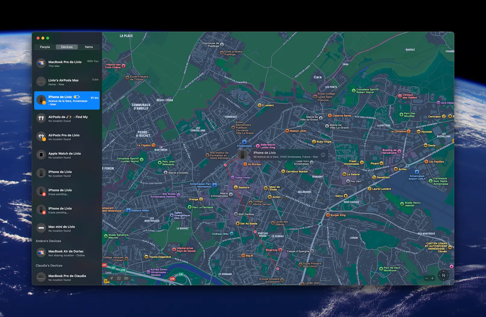This screenshot has width=486, height=317.
Task: Click the Salle Martin Luther King marker
Action: point(258,146)
